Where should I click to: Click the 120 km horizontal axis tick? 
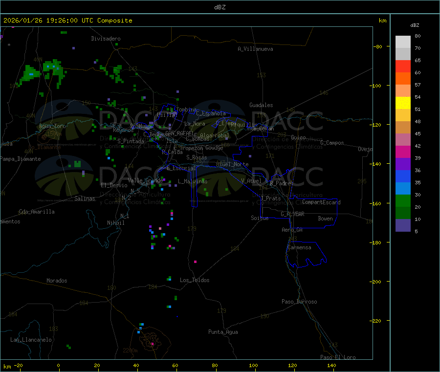(292, 366)
